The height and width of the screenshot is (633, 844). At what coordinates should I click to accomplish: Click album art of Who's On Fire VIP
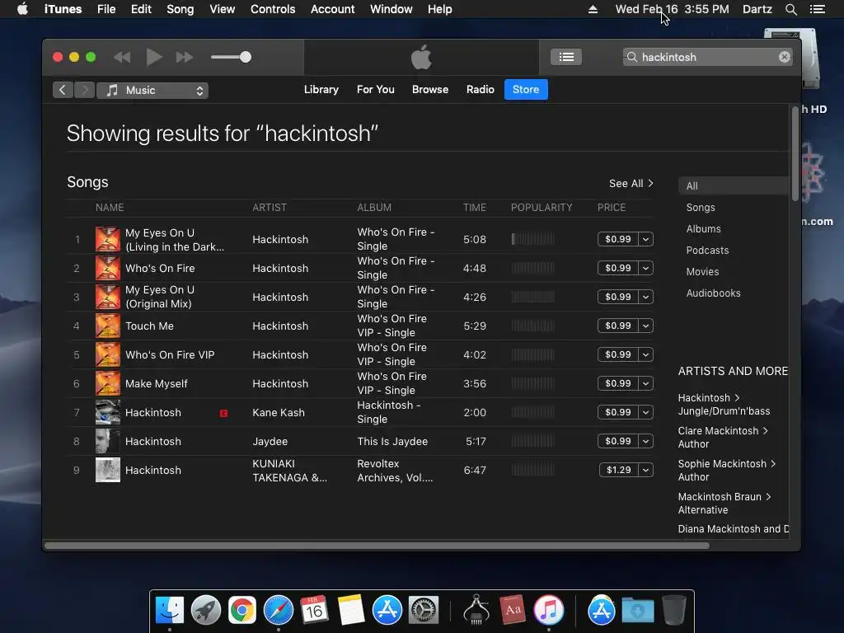click(108, 354)
